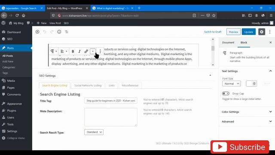Click New in the admin bar
The height and width of the screenshot is (155, 275).
coord(42,23)
